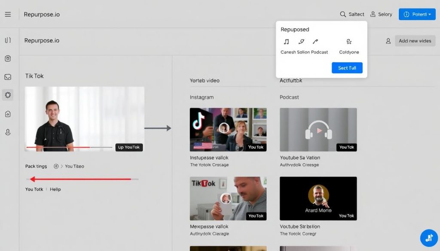This screenshot has height=251, width=440.
Task: Click the circle toggle next to Pack tings
Action: coord(56,166)
